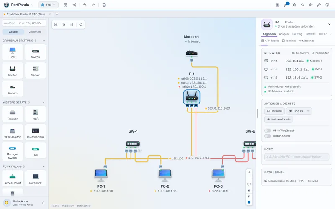
Task: Select the NAS device tile
Action: click(x=36, y=114)
